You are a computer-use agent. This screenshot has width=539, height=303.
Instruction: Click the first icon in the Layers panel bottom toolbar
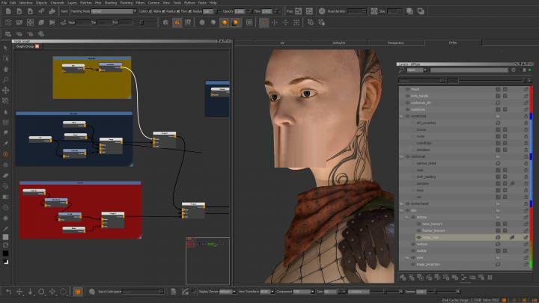pyautogui.click(x=403, y=278)
